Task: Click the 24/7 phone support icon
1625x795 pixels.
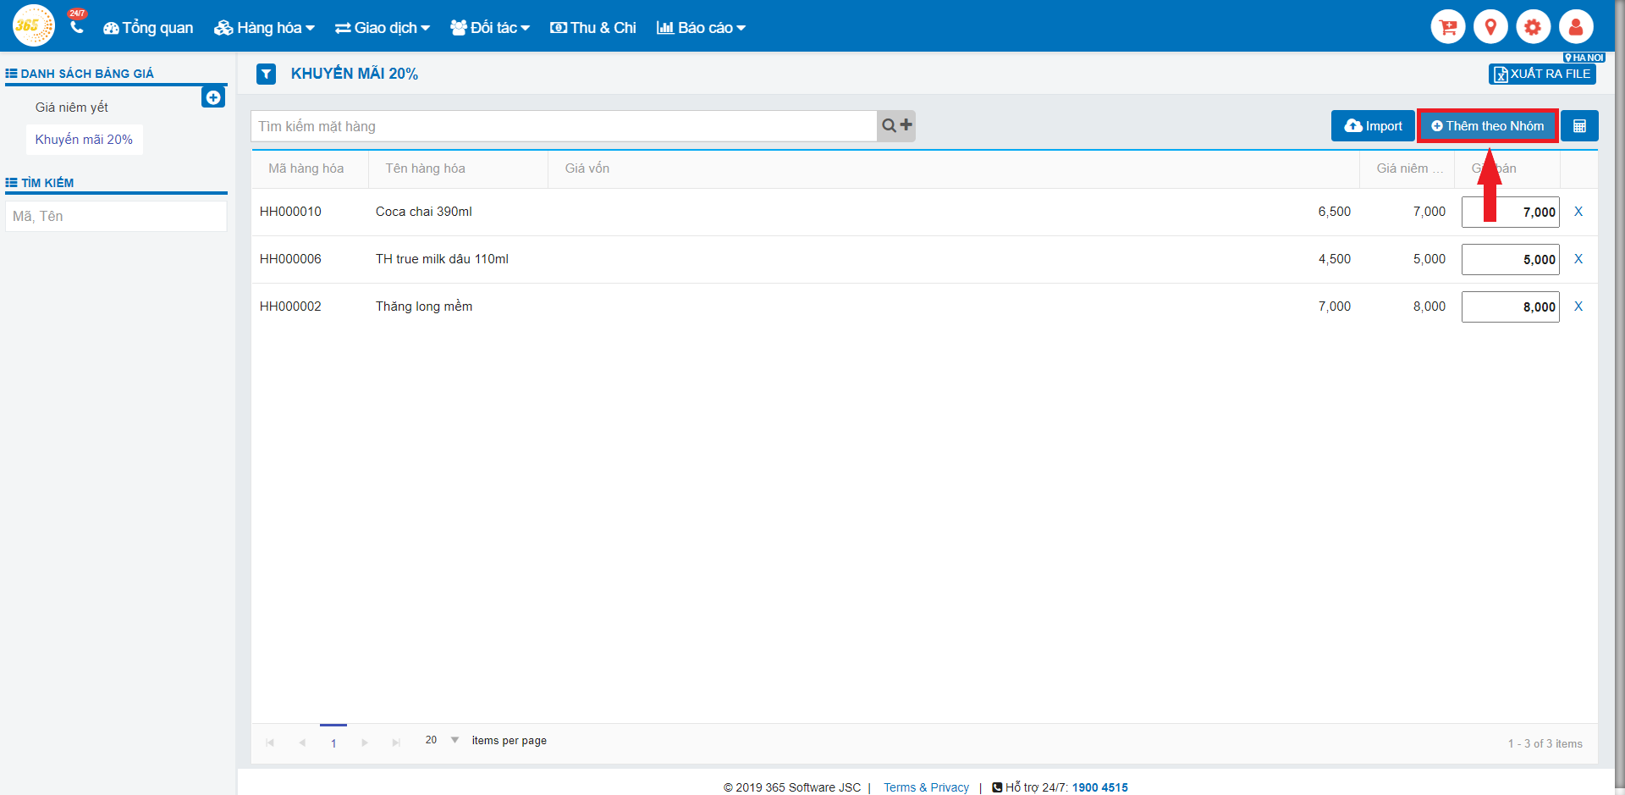Action: point(77,25)
